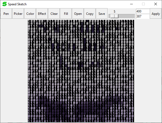The width and height of the screenshot is (162, 123).
Task: Open the Color chooser
Action: coord(30,14)
